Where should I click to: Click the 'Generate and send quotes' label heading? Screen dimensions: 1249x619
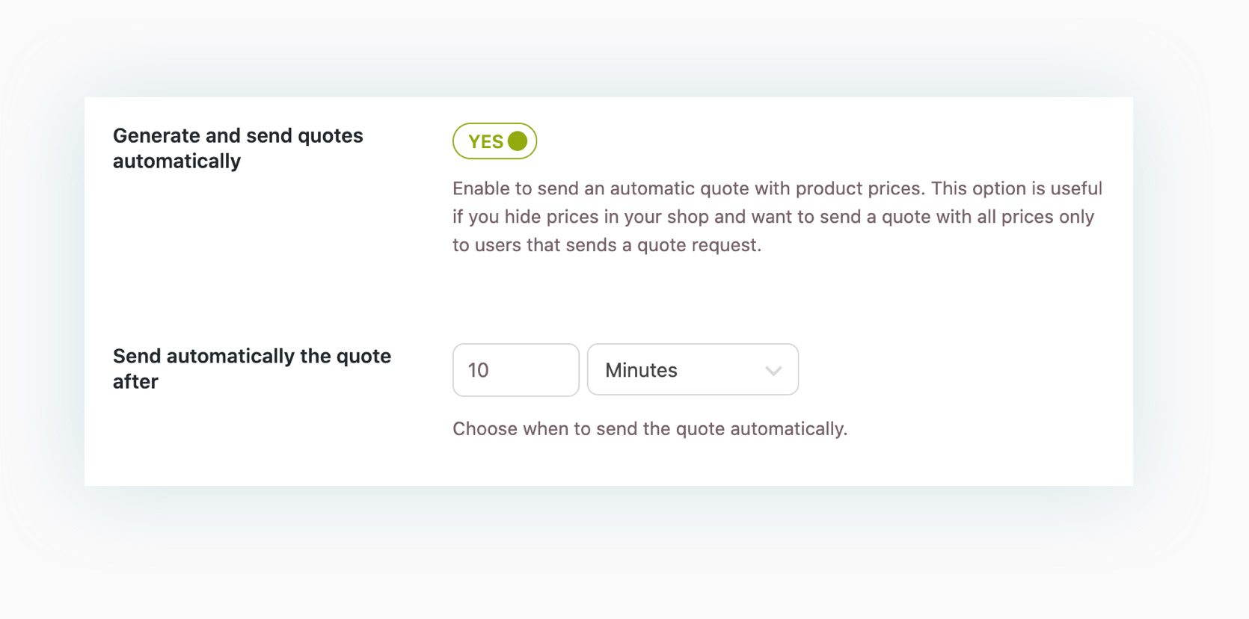(x=238, y=136)
